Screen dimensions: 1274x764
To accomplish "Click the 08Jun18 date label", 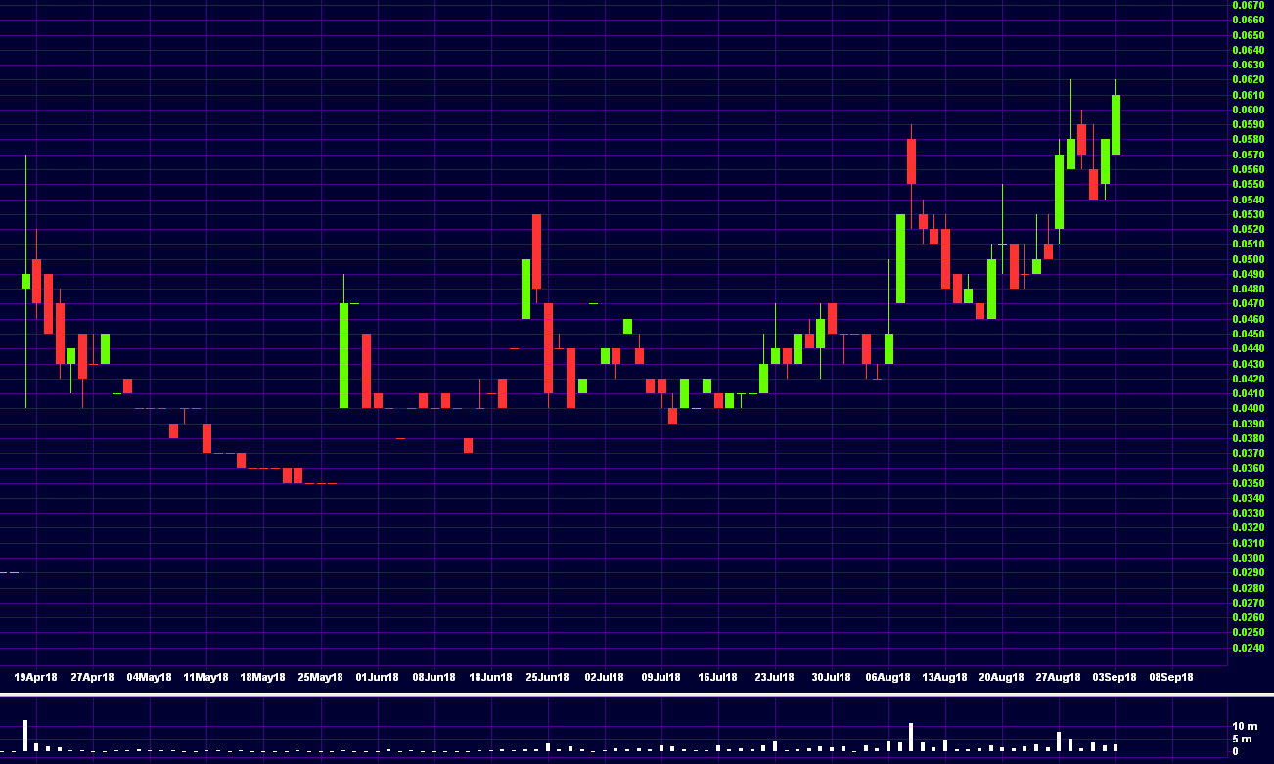I will tap(433, 677).
